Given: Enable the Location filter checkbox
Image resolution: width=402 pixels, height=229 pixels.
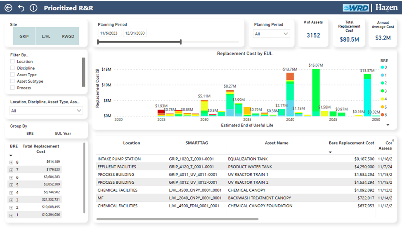Looking at the screenshot, I should click(12, 61).
